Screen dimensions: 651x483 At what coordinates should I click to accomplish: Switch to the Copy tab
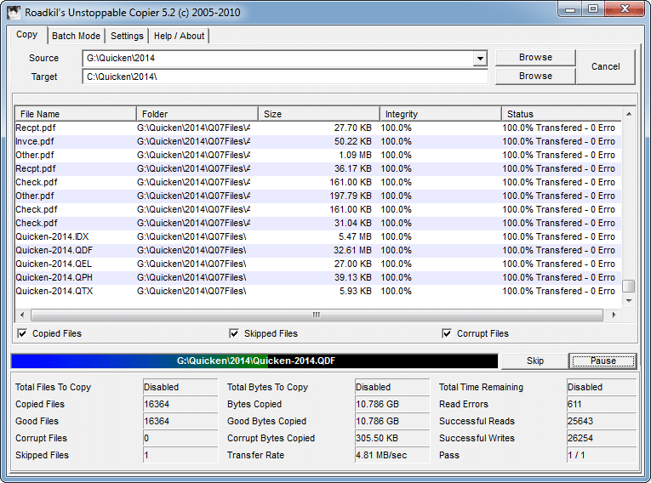tap(27, 35)
